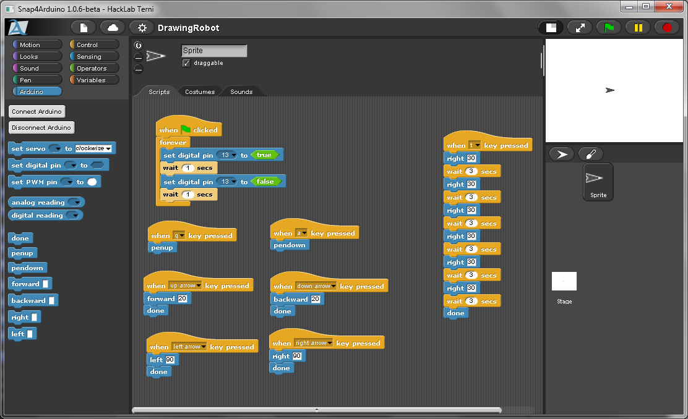Stop all scripts with red button
688x419 pixels.
click(x=667, y=28)
